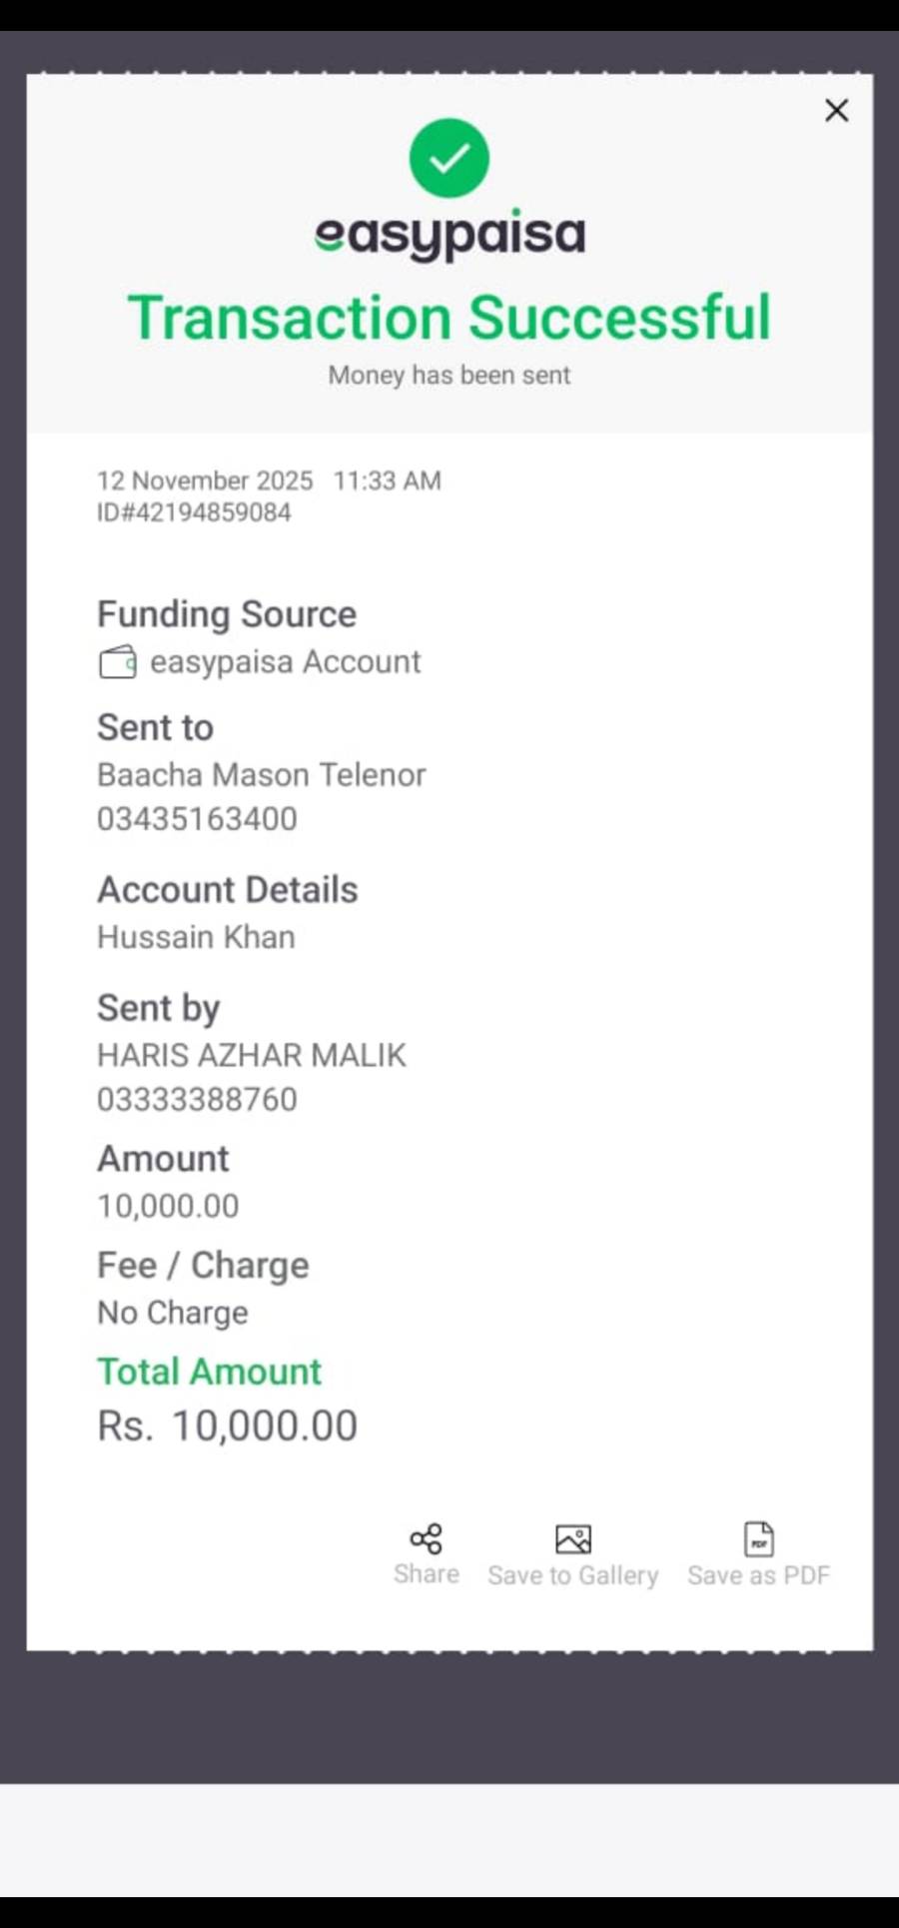Close the transaction receipt with the X

pos(836,110)
